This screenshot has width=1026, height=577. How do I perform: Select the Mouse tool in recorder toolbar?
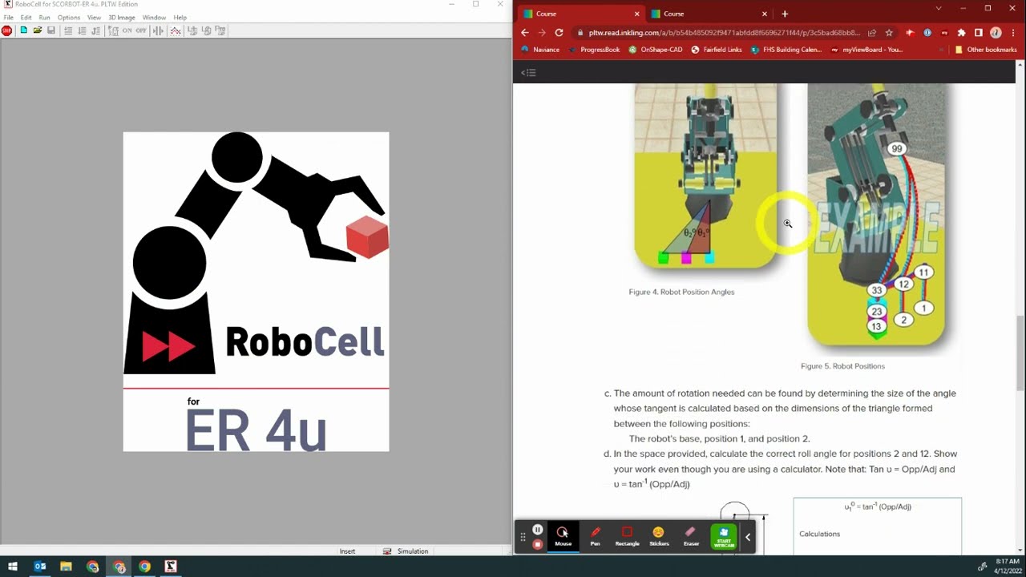pos(563,536)
